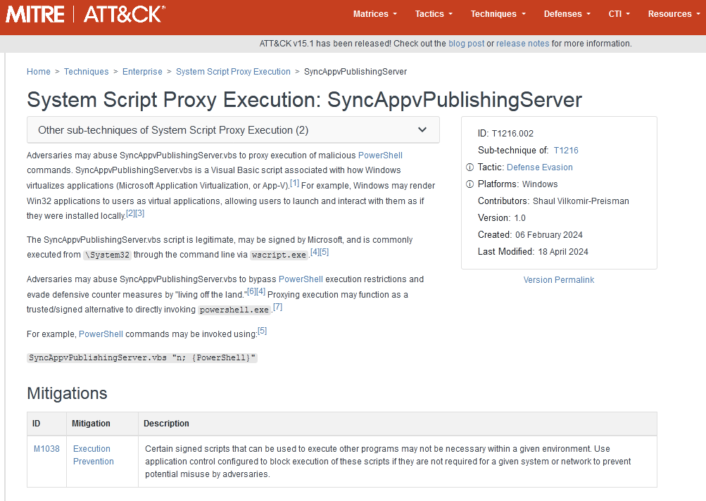Click the MITRE ATT&CK logo
The width and height of the screenshot is (706, 501).
point(85,14)
